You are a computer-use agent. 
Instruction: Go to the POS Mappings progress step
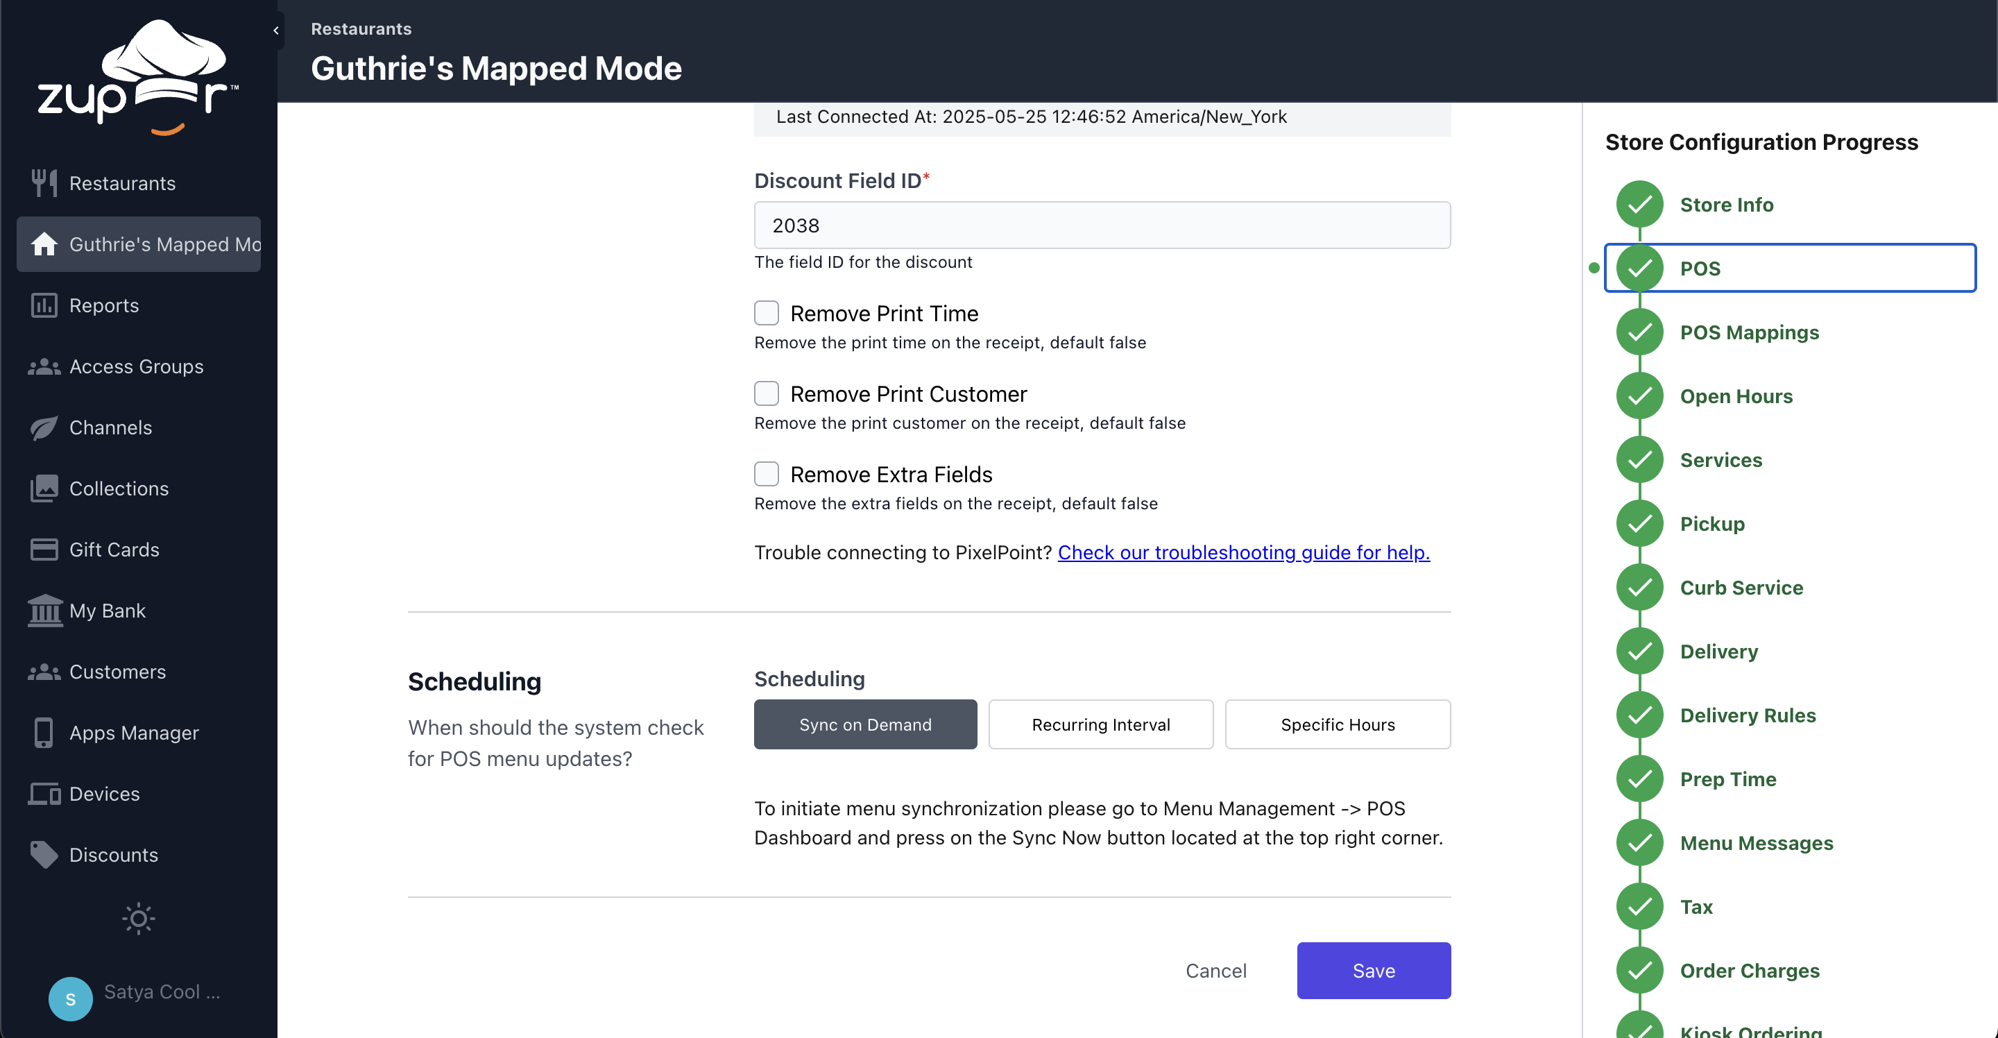(1748, 332)
